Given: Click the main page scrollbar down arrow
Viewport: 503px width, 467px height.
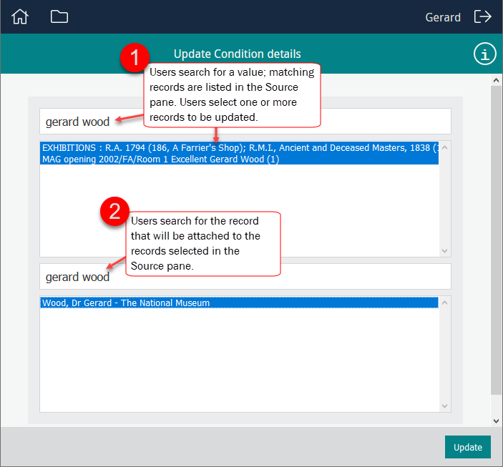Looking at the screenshot, I should [x=496, y=421].
